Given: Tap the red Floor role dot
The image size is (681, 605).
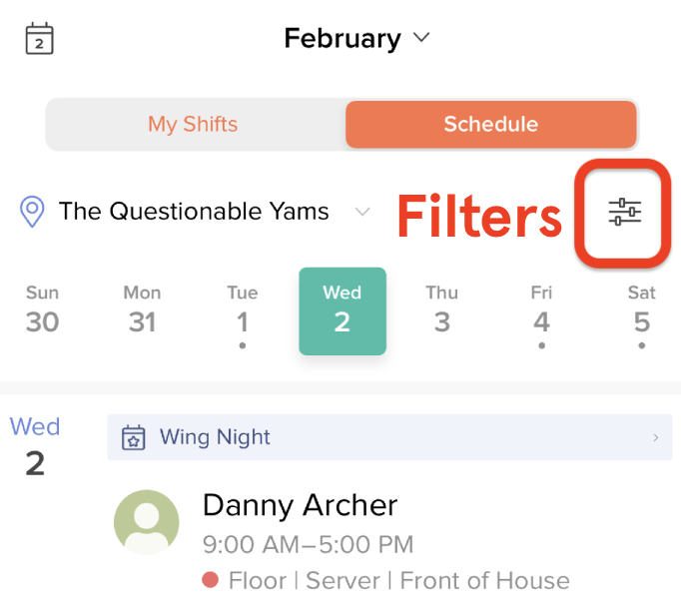Looking at the screenshot, I should (211, 580).
